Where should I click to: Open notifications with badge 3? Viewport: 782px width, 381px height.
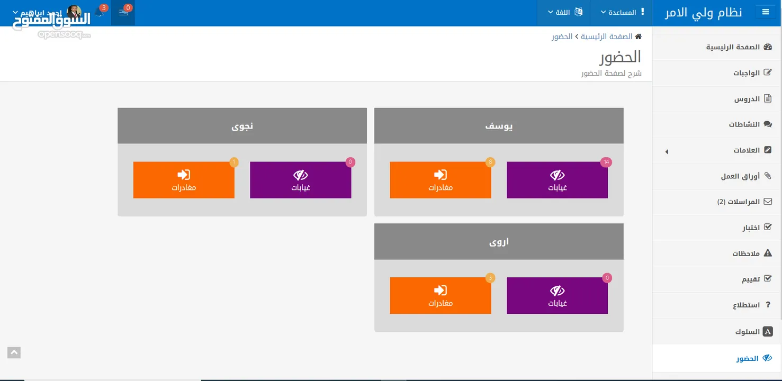[x=100, y=12]
